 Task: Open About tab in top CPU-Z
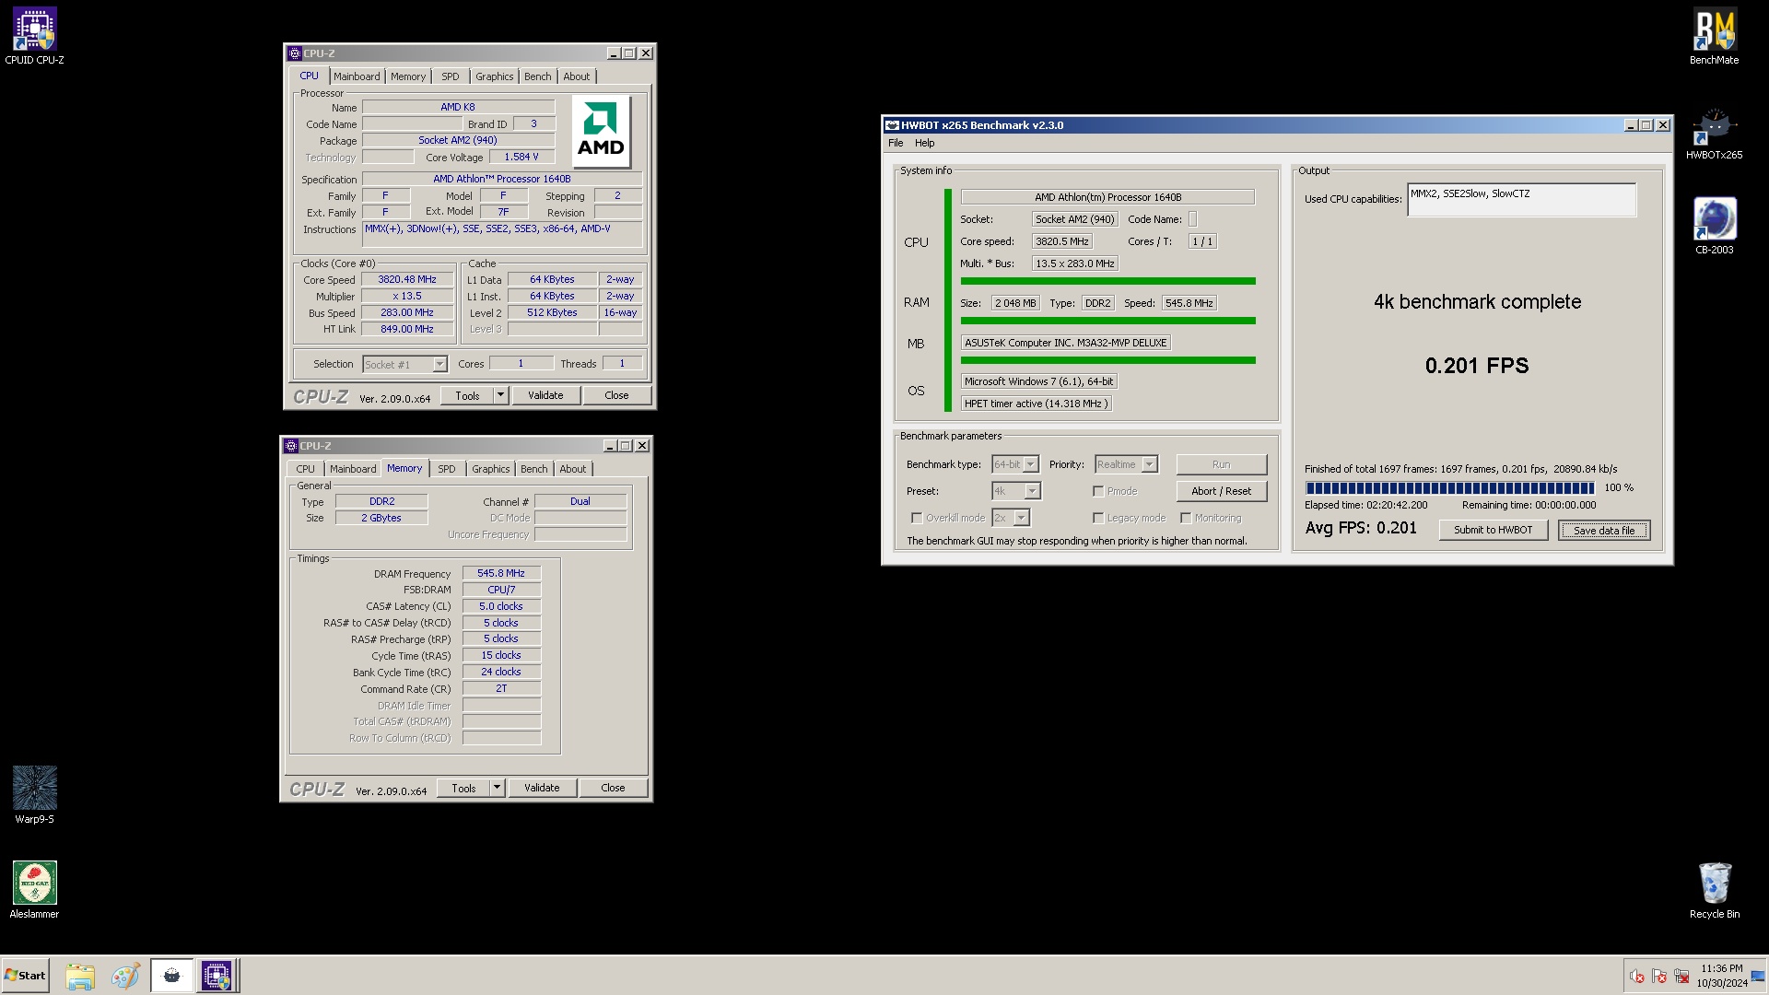(577, 76)
